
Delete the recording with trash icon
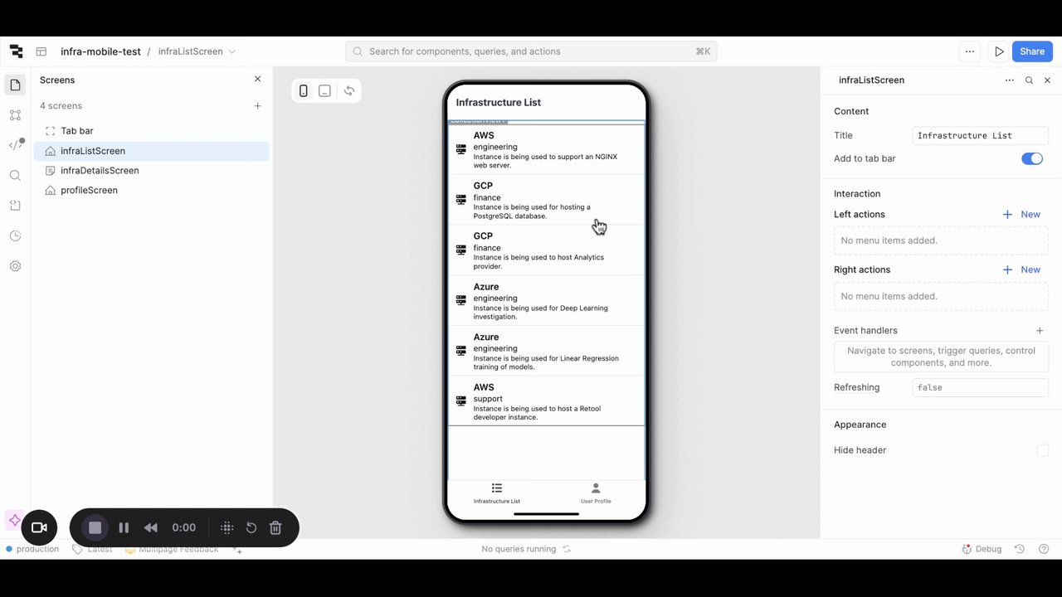(x=276, y=527)
